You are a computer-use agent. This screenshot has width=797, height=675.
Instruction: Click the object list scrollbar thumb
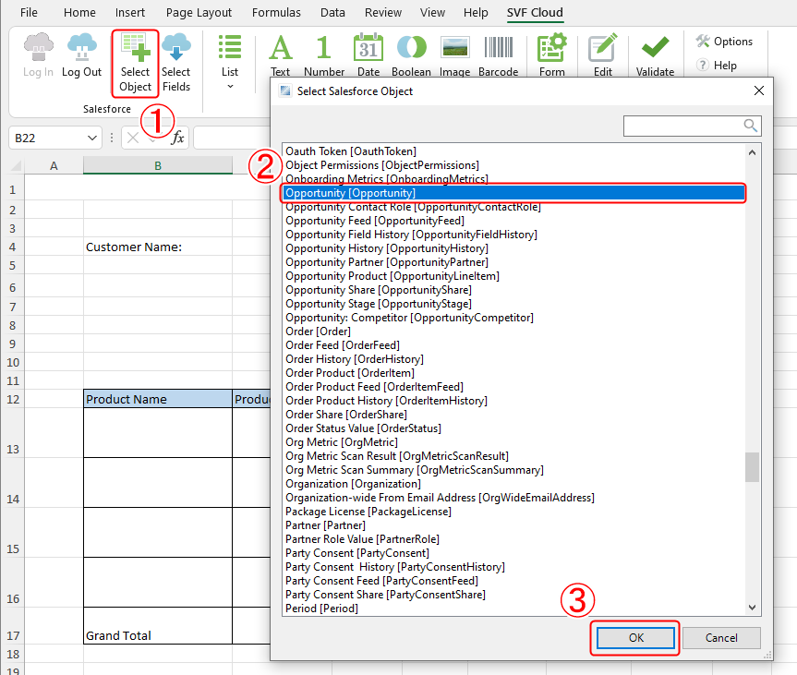(x=753, y=466)
